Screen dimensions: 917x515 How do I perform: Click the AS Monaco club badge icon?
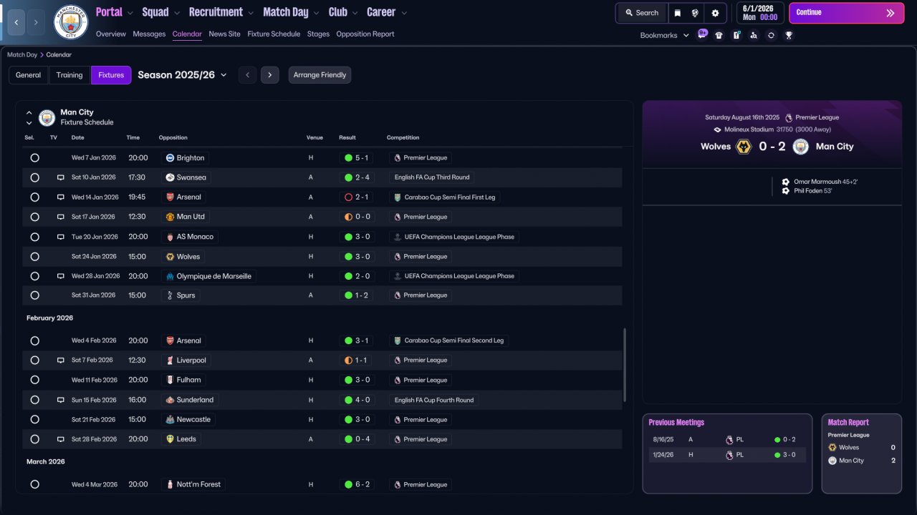pos(170,237)
